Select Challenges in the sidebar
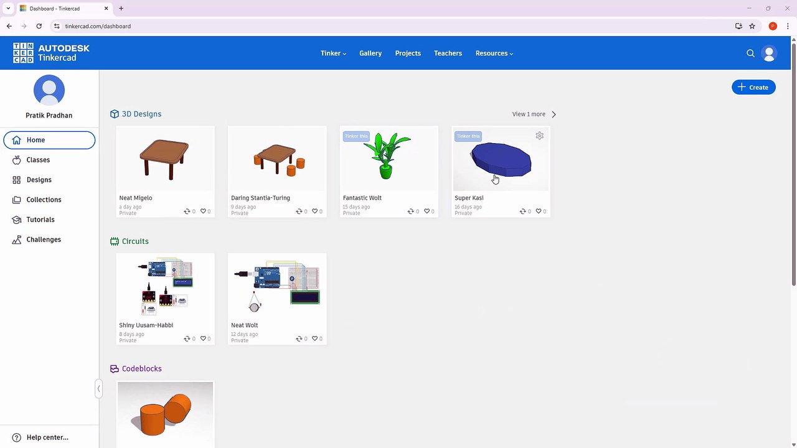 tap(49, 240)
